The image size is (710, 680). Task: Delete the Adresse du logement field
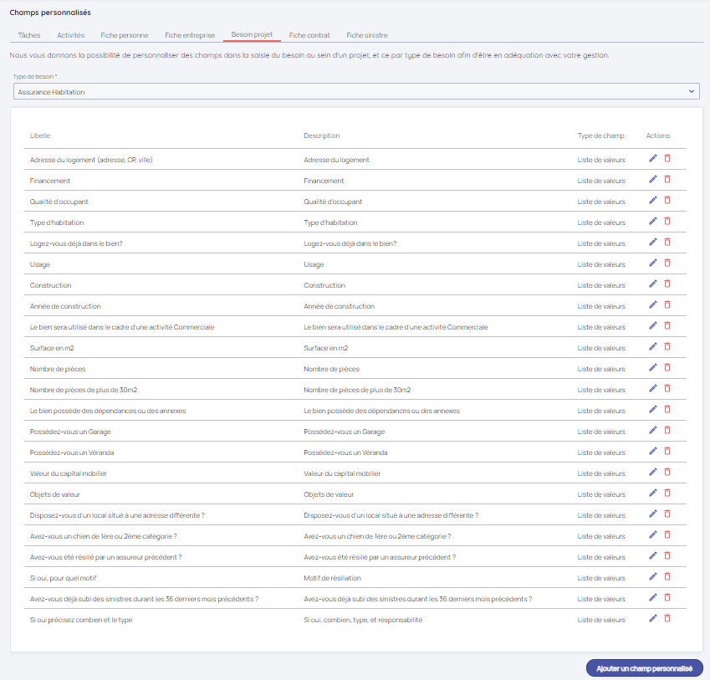(x=667, y=159)
